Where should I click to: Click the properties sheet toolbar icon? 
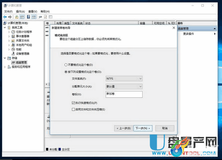tap(45, 17)
